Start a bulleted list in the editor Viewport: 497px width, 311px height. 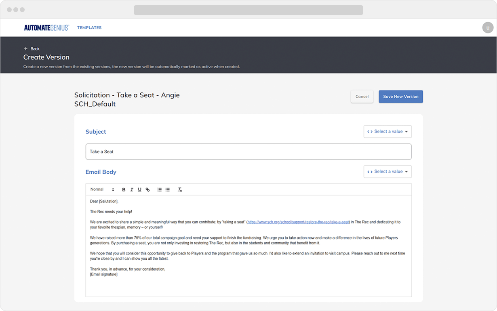[x=168, y=190]
